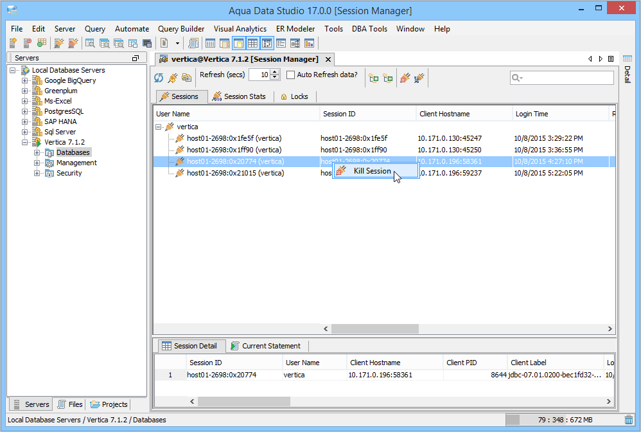Screen dimensions: 641x432
Task: Expand the Greenplum server node
Action: 25,91
